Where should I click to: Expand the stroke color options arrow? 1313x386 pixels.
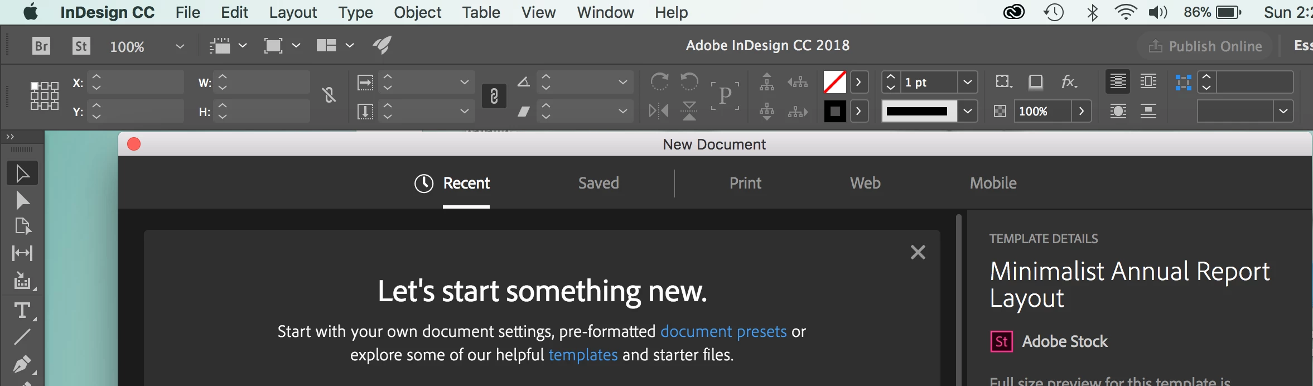coord(859,111)
